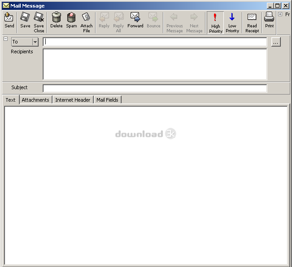Screen dimensions: 292x267
Task: Collapse the recipients section minus box
Action: coord(5,39)
